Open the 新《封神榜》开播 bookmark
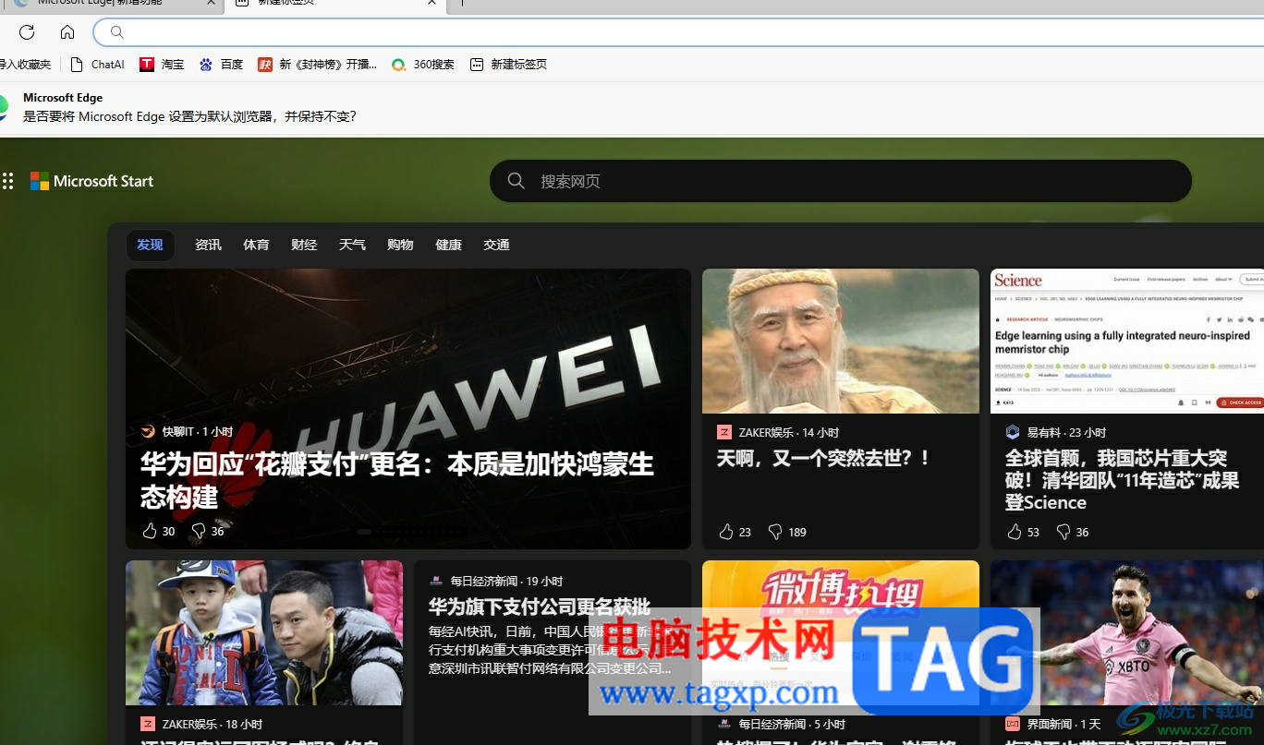1264x745 pixels. (x=318, y=65)
